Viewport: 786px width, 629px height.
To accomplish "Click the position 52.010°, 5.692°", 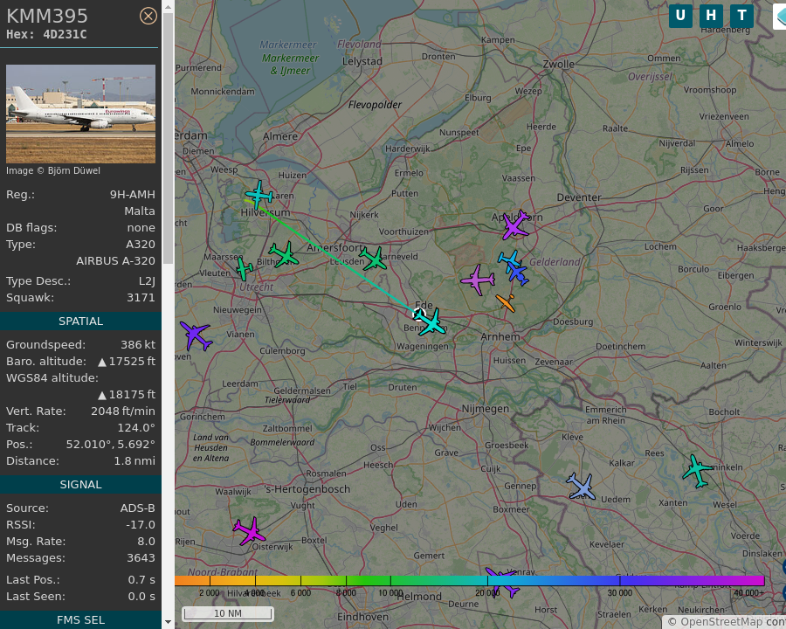I will [110, 445].
